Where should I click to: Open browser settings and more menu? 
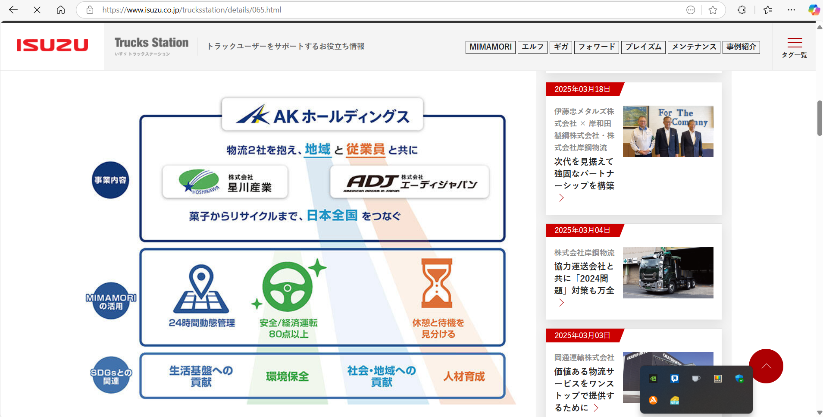[791, 10]
